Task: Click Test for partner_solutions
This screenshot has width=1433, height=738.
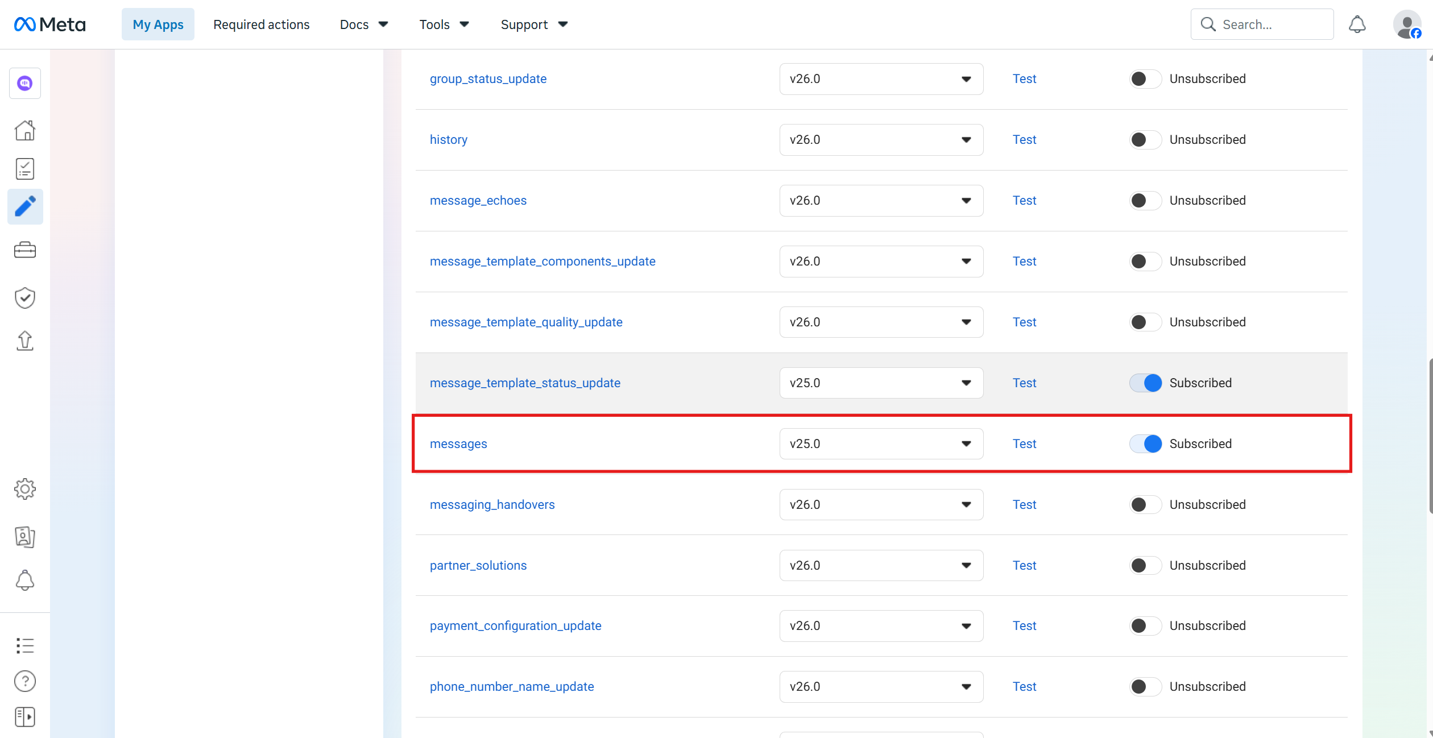Action: point(1024,566)
